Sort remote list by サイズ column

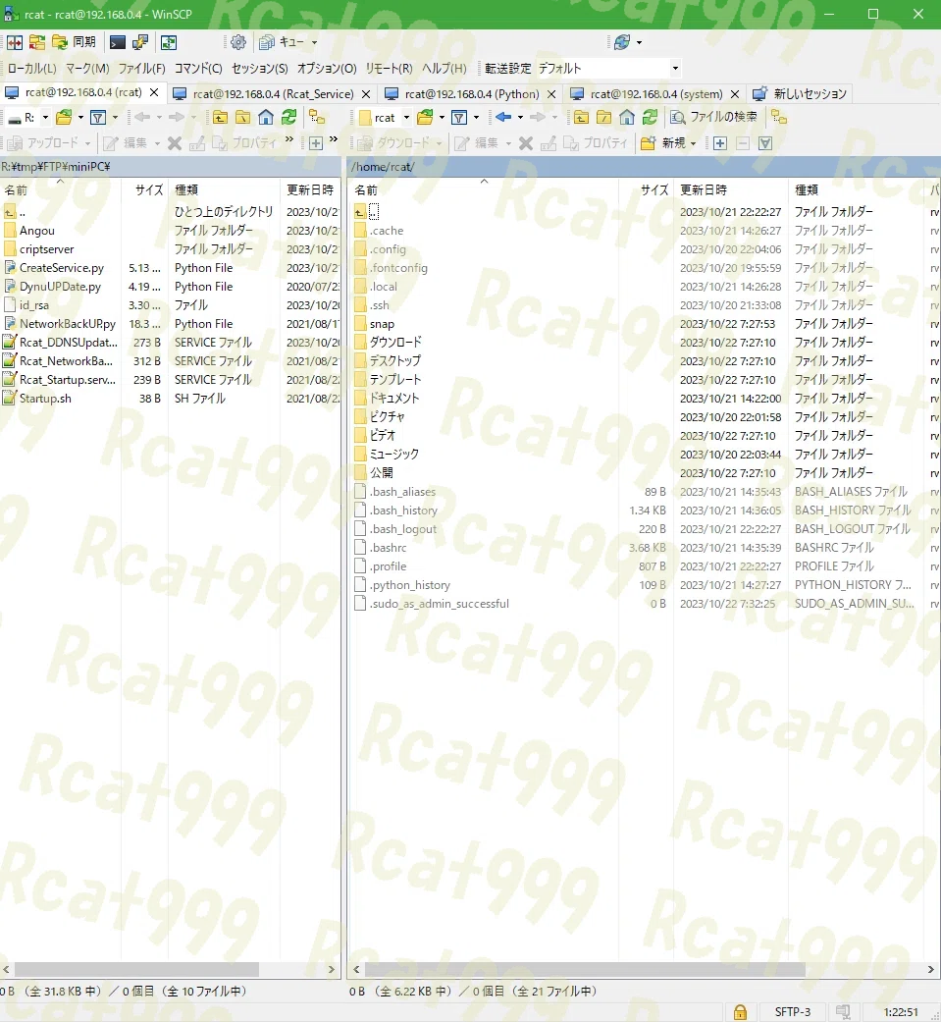pos(645,190)
